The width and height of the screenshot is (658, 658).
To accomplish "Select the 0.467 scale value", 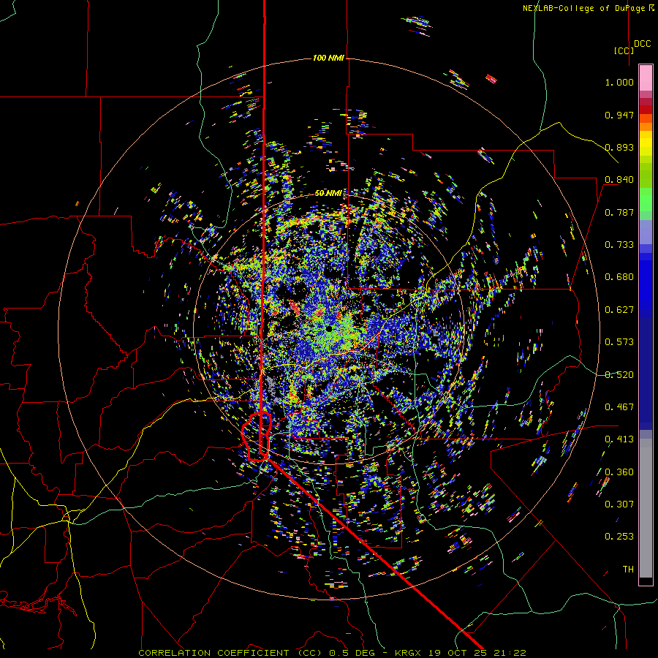I will coord(619,407).
